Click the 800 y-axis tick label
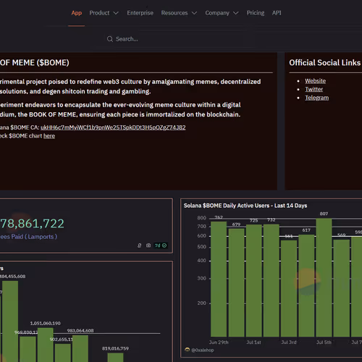Image resolution: width=362 pixels, height=362 pixels. (x=201, y=218)
